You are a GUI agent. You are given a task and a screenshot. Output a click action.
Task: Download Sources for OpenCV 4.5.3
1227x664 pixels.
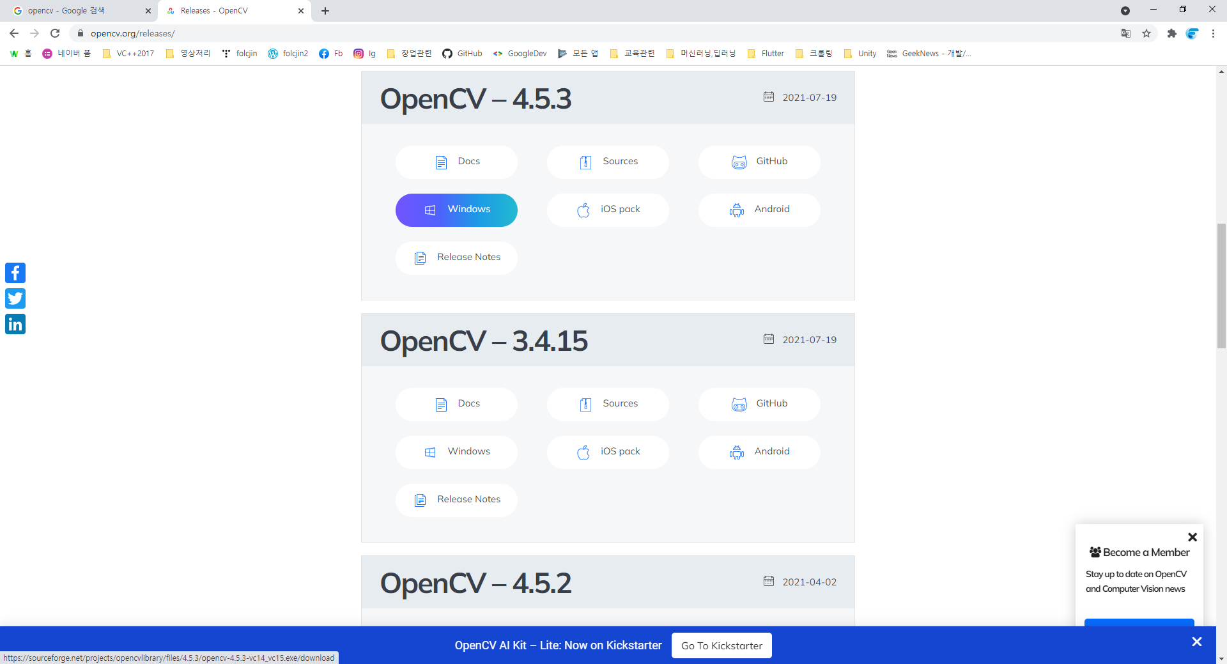click(608, 162)
